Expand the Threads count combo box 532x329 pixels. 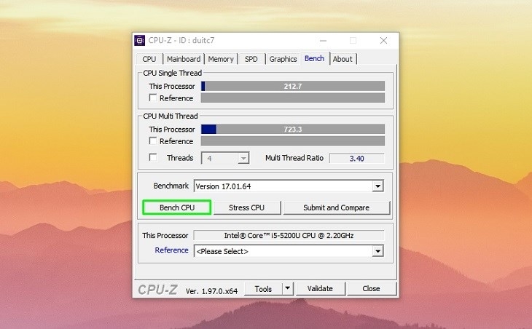[243, 158]
